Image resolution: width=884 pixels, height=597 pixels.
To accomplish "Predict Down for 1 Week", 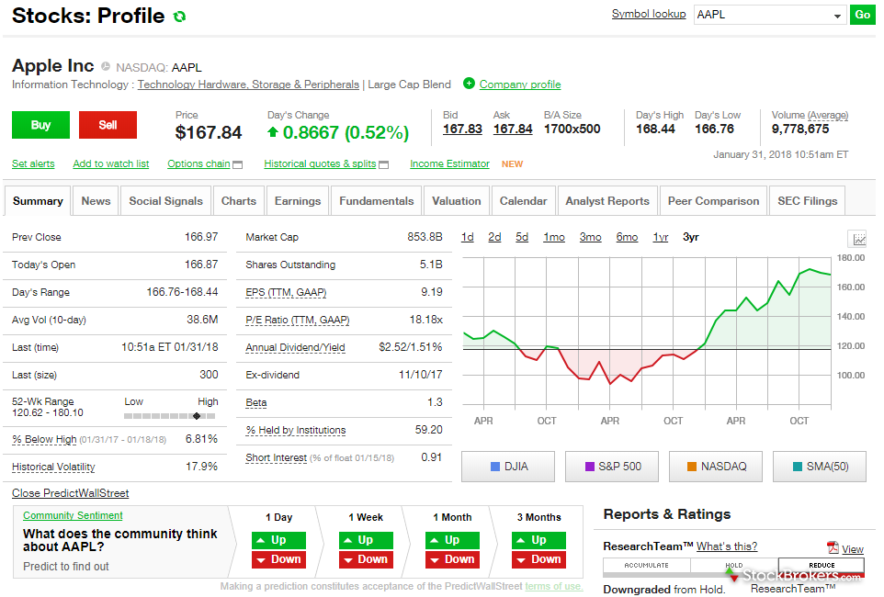I will click(366, 559).
